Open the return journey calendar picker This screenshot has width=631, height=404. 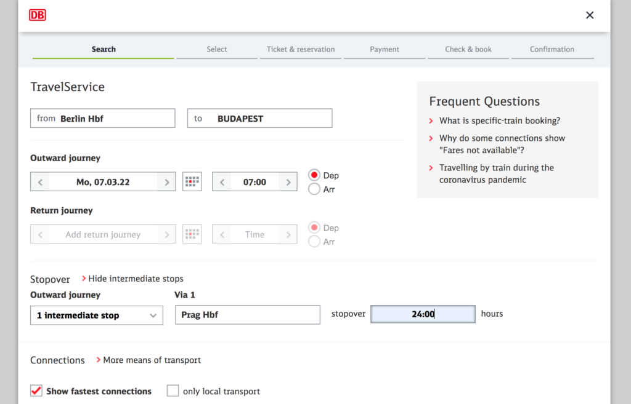[192, 234]
